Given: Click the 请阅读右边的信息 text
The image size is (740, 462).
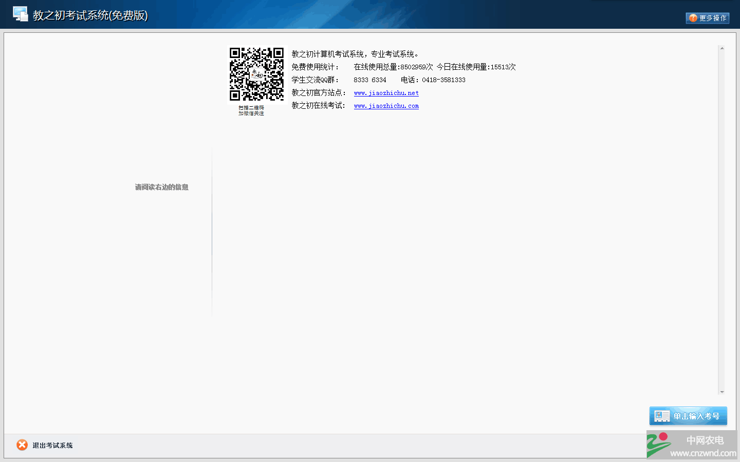Looking at the screenshot, I should 162,187.
